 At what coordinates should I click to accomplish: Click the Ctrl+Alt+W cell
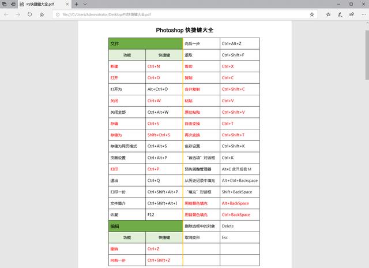pyautogui.click(x=164, y=112)
